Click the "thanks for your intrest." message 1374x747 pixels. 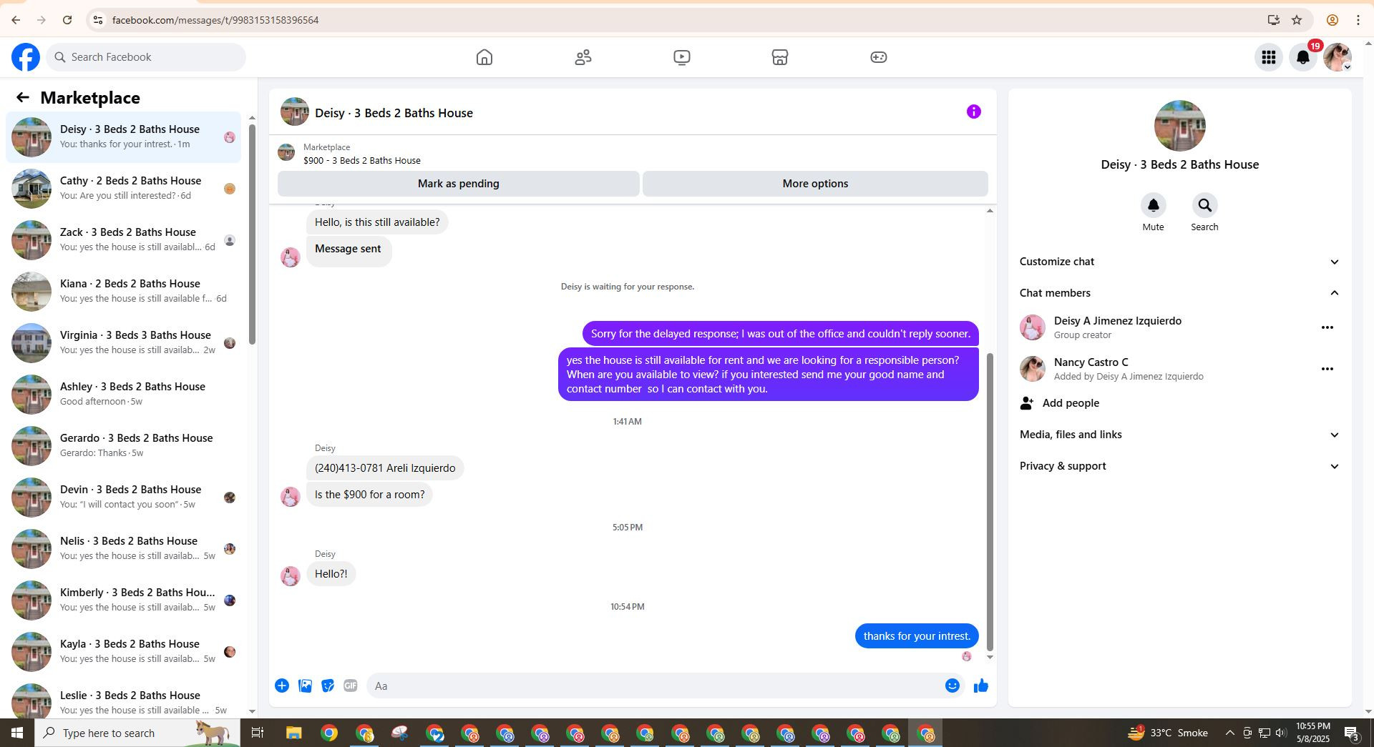point(917,636)
